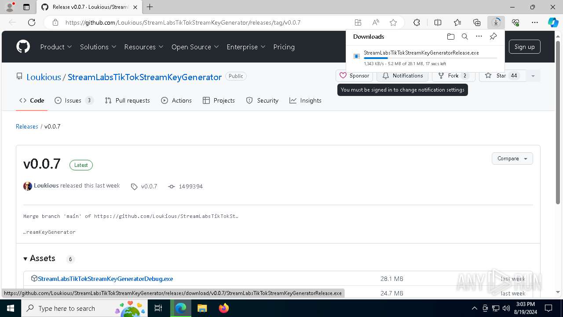This screenshot has height=317, width=563.
Task: Open the apps available icon in address bar
Action: pos(358,22)
